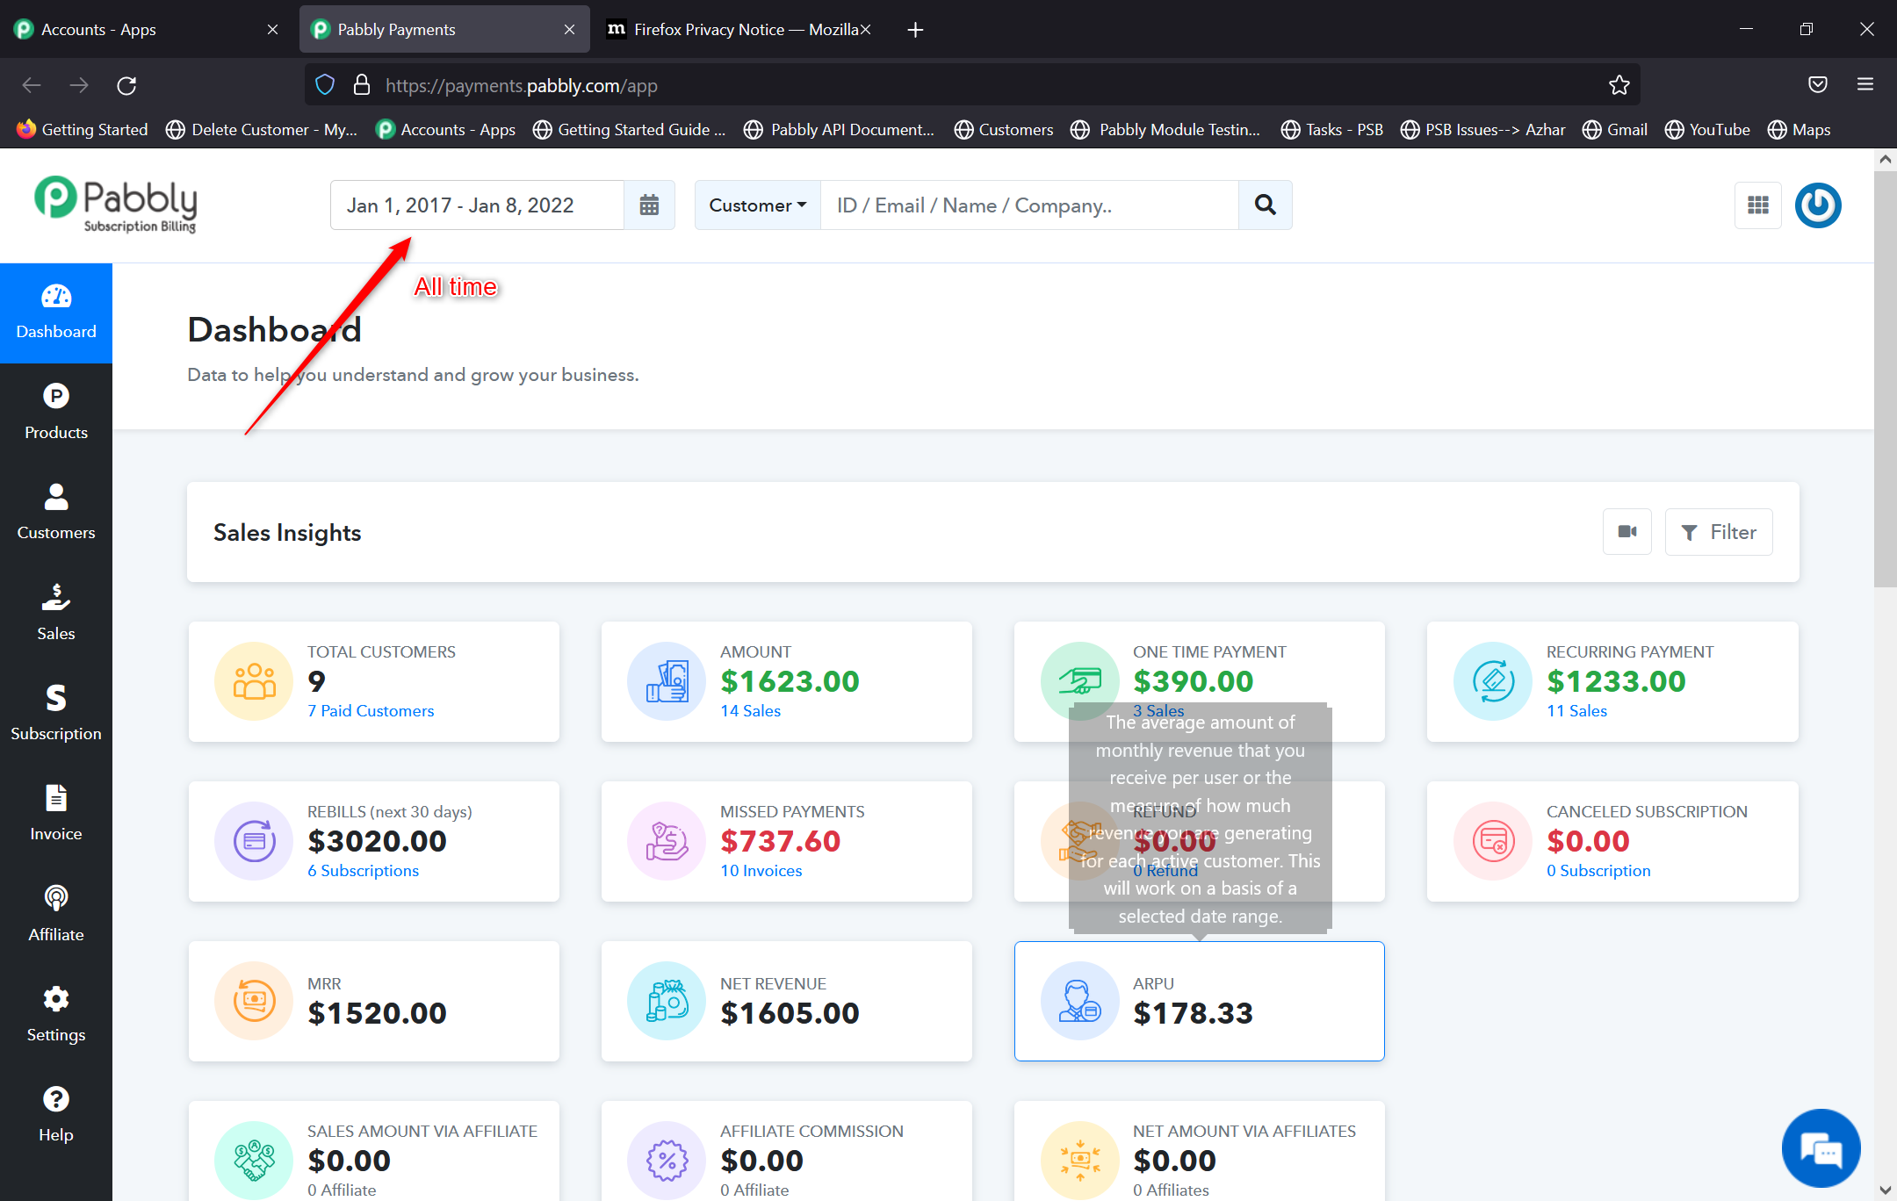
Task: Click the Total Customers icon
Action: (x=254, y=681)
